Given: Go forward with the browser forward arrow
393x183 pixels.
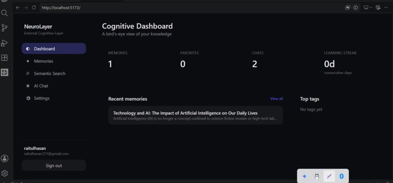Looking at the screenshot, I should 26,7.
